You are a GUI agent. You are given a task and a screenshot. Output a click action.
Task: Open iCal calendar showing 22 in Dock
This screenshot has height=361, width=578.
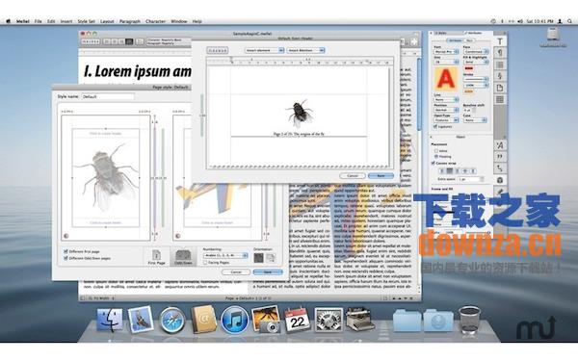297,320
